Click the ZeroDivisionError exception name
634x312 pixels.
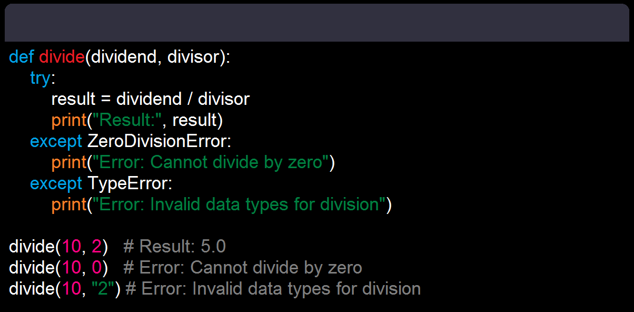157,141
